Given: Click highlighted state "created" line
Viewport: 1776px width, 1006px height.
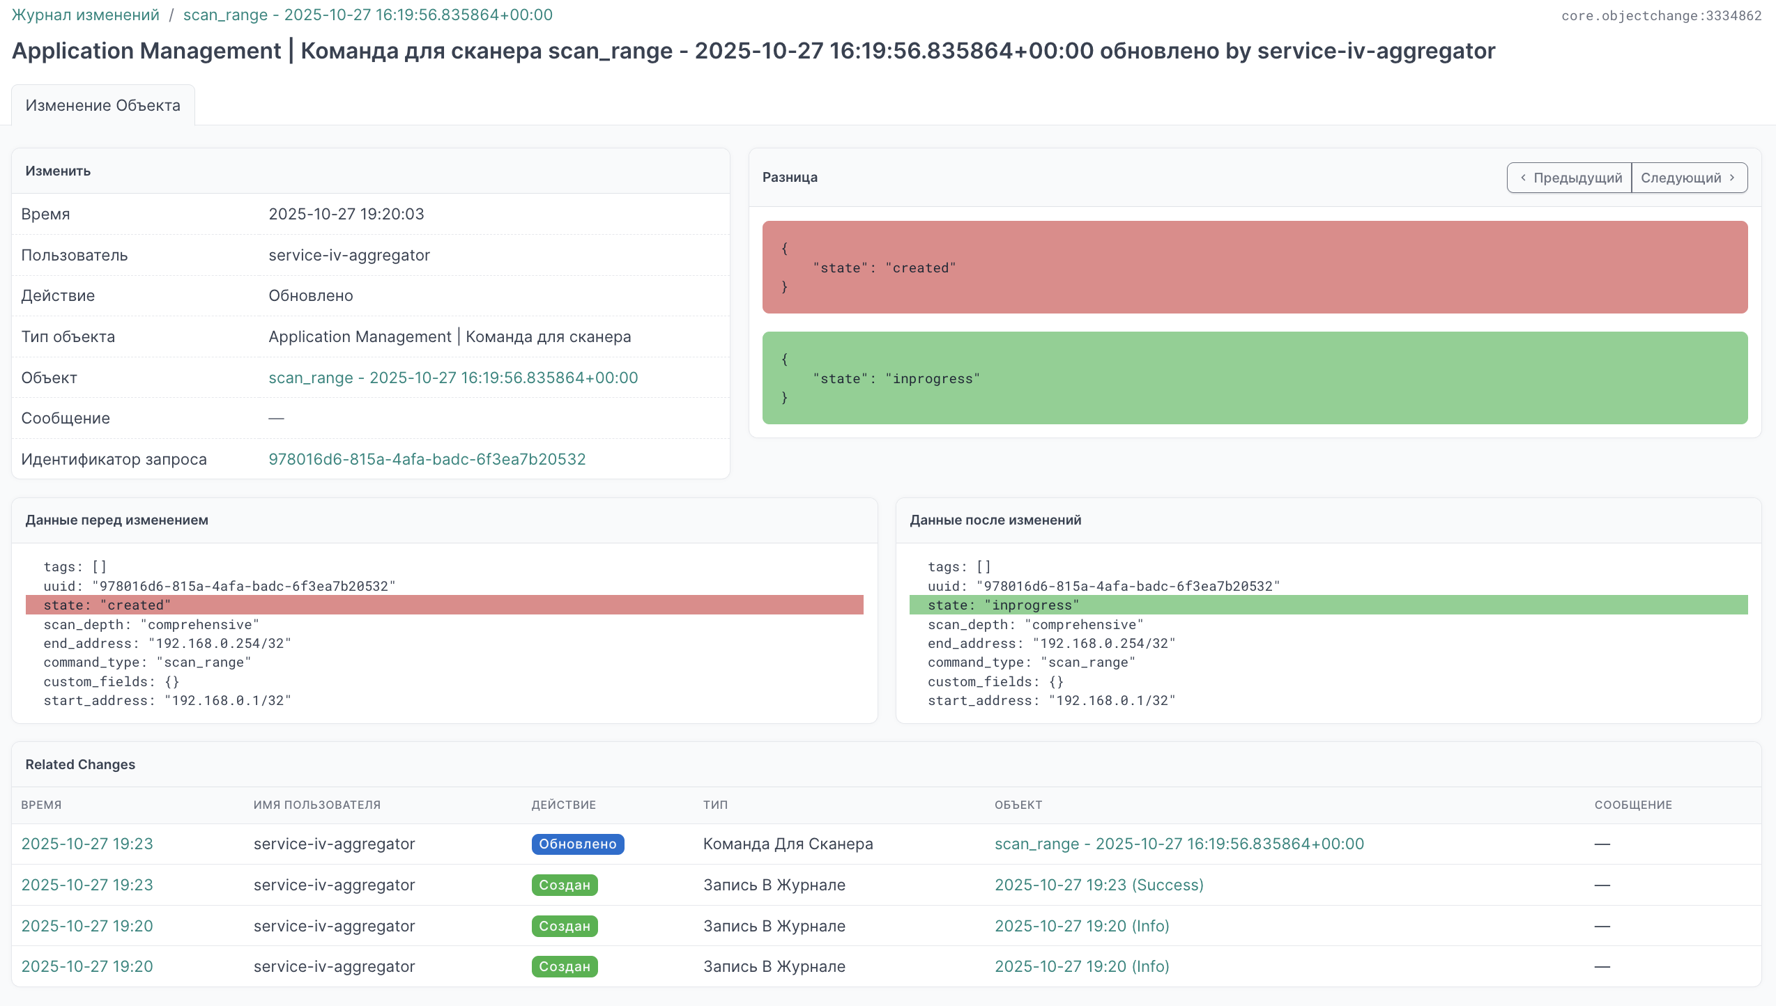Looking at the screenshot, I should (x=444, y=605).
